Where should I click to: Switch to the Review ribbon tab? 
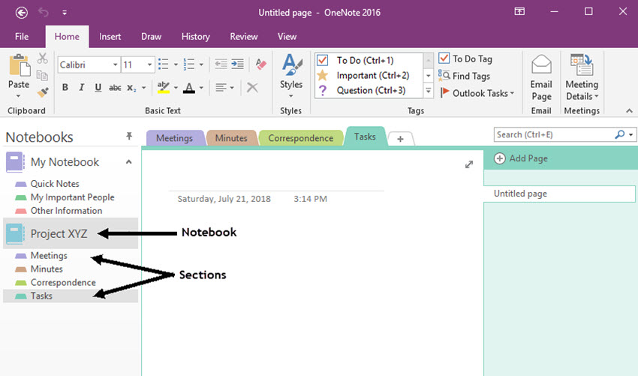coord(244,37)
